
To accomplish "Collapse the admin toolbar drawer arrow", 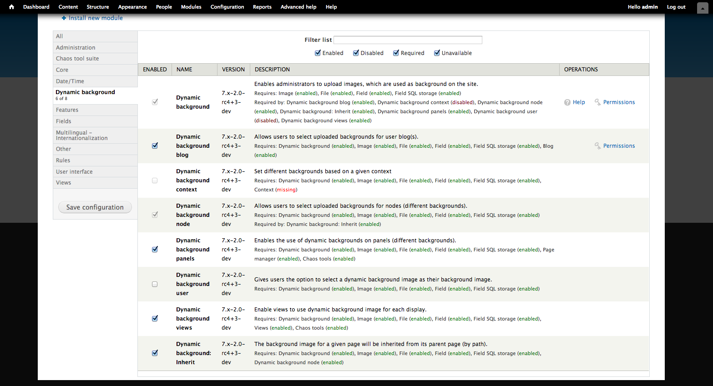I will [x=703, y=8].
